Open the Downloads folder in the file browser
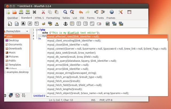Screen dimensions: 171x109 [14, 49]
